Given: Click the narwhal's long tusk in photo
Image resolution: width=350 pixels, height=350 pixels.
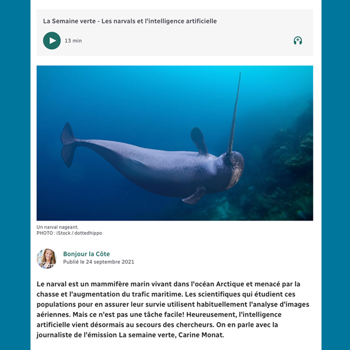Looking at the screenshot, I should coord(234,112).
